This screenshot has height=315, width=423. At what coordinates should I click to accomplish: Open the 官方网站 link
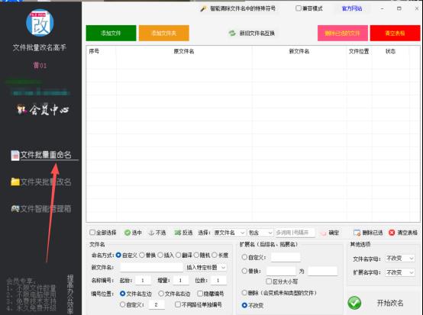click(x=352, y=8)
